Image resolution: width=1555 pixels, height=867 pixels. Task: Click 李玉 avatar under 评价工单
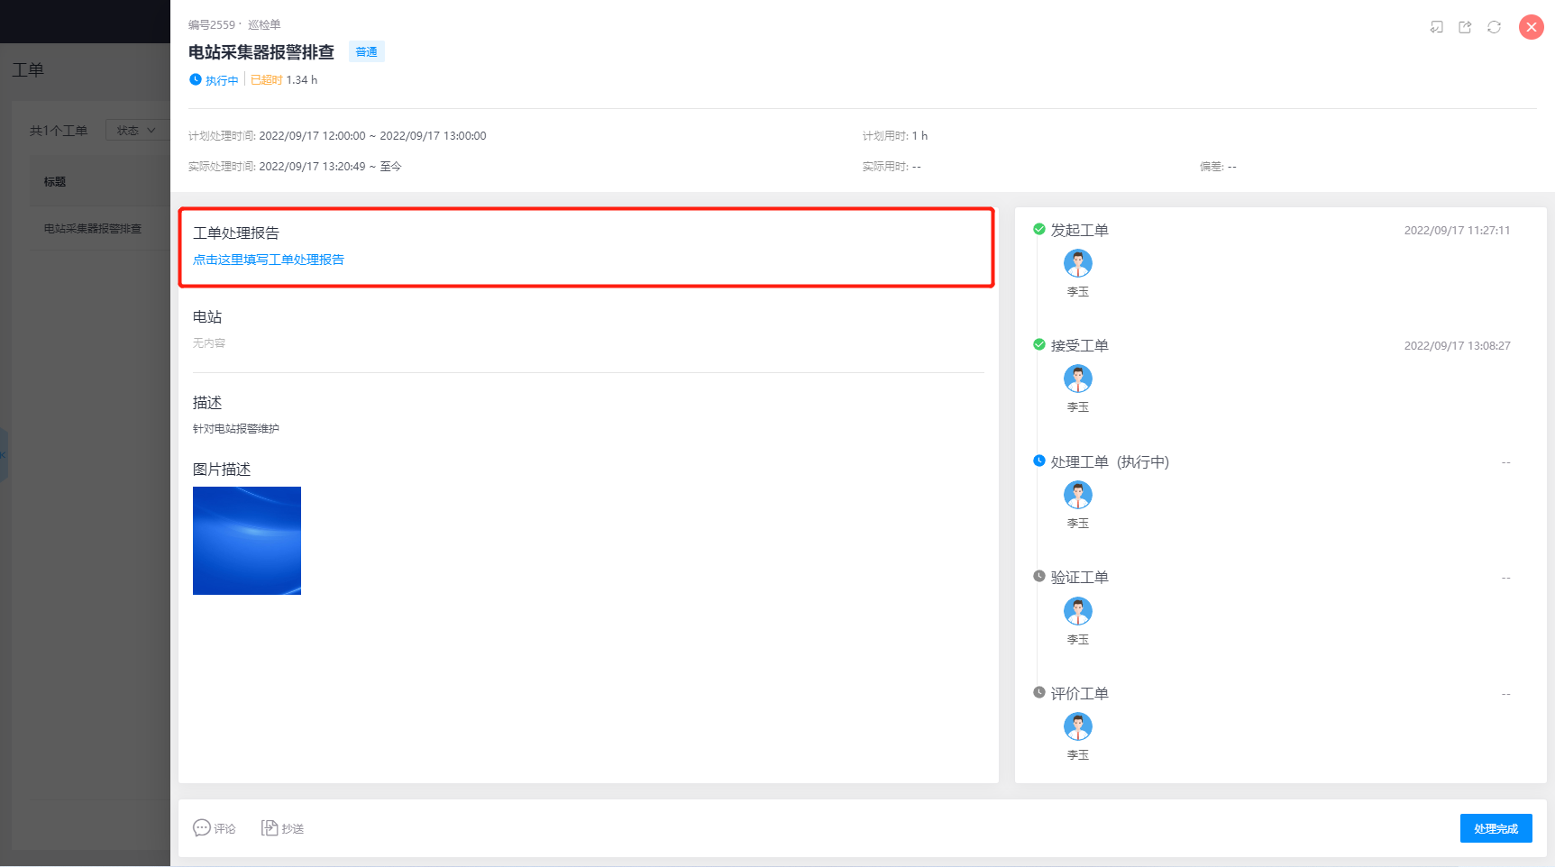click(x=1077, y=726)
